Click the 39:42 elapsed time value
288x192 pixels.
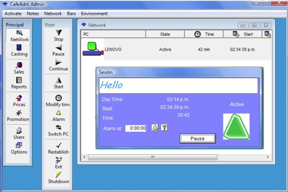coord(183,115)
